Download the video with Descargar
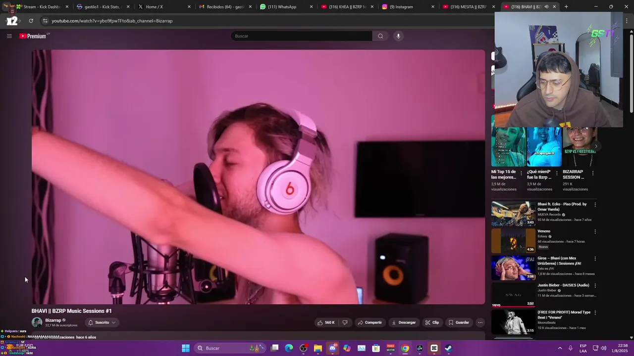The height and width of the screenshot is (356, 634). [404, 322]
